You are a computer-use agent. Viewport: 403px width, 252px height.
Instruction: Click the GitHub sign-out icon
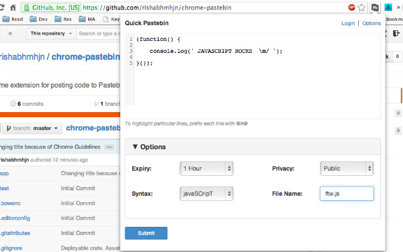click(x=396, y=33)
